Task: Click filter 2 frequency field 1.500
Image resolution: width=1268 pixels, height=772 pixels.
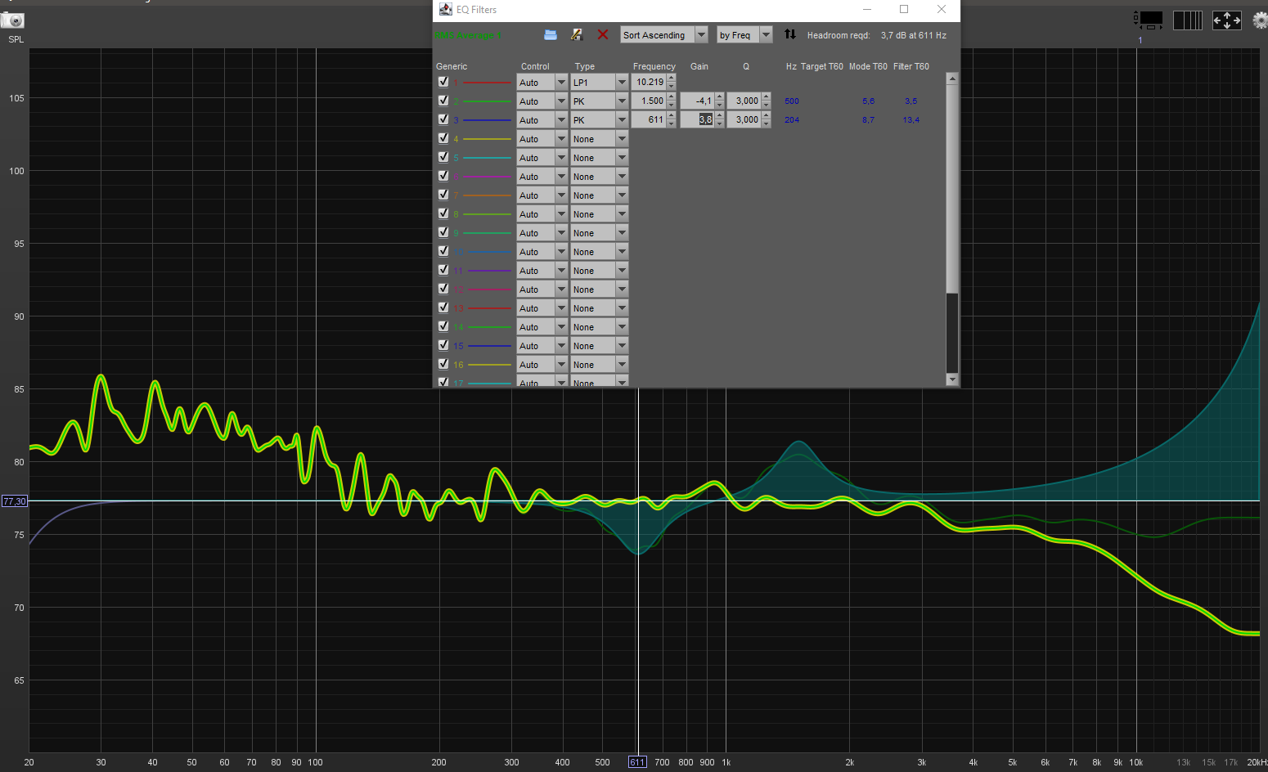Action: coord(649,101)
